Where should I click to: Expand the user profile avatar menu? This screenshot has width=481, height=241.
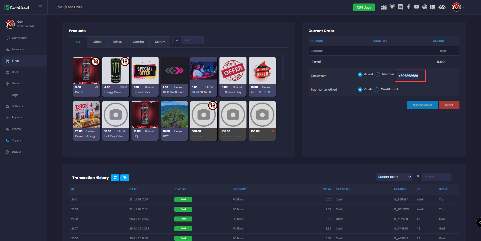458,7
